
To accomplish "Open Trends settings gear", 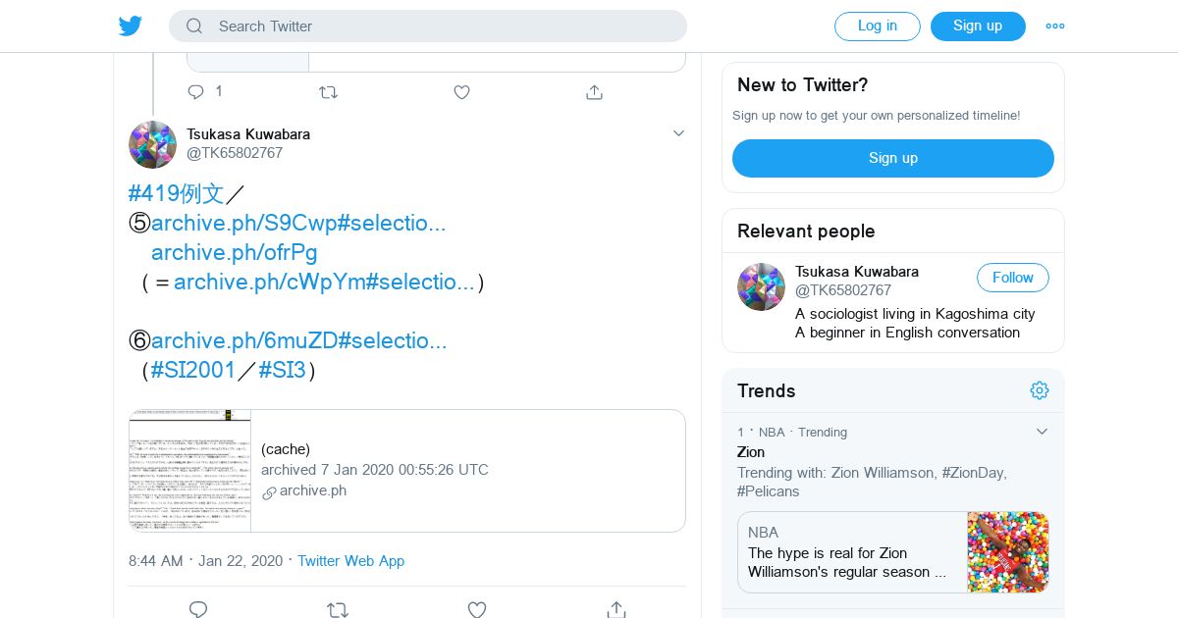I will point(1040,390).
